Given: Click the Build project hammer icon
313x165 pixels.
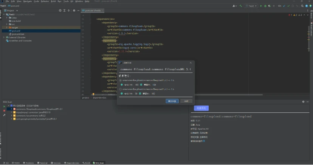Looking at the screenshot, I should coord(241,6).
